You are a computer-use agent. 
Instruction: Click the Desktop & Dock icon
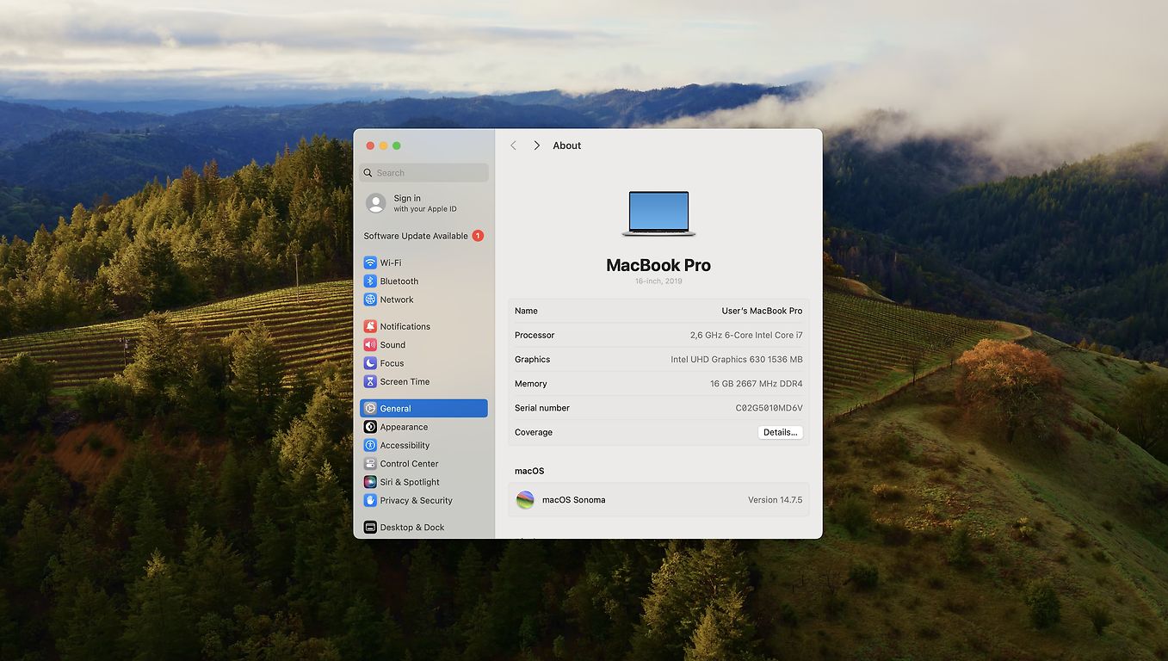[x=370, y=527]
